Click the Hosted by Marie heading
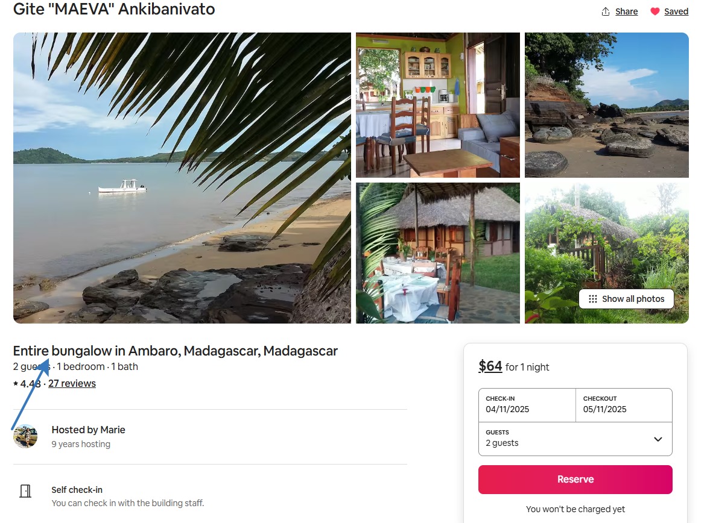The width and height of the screenshot is (710, 523). point(88,430)
